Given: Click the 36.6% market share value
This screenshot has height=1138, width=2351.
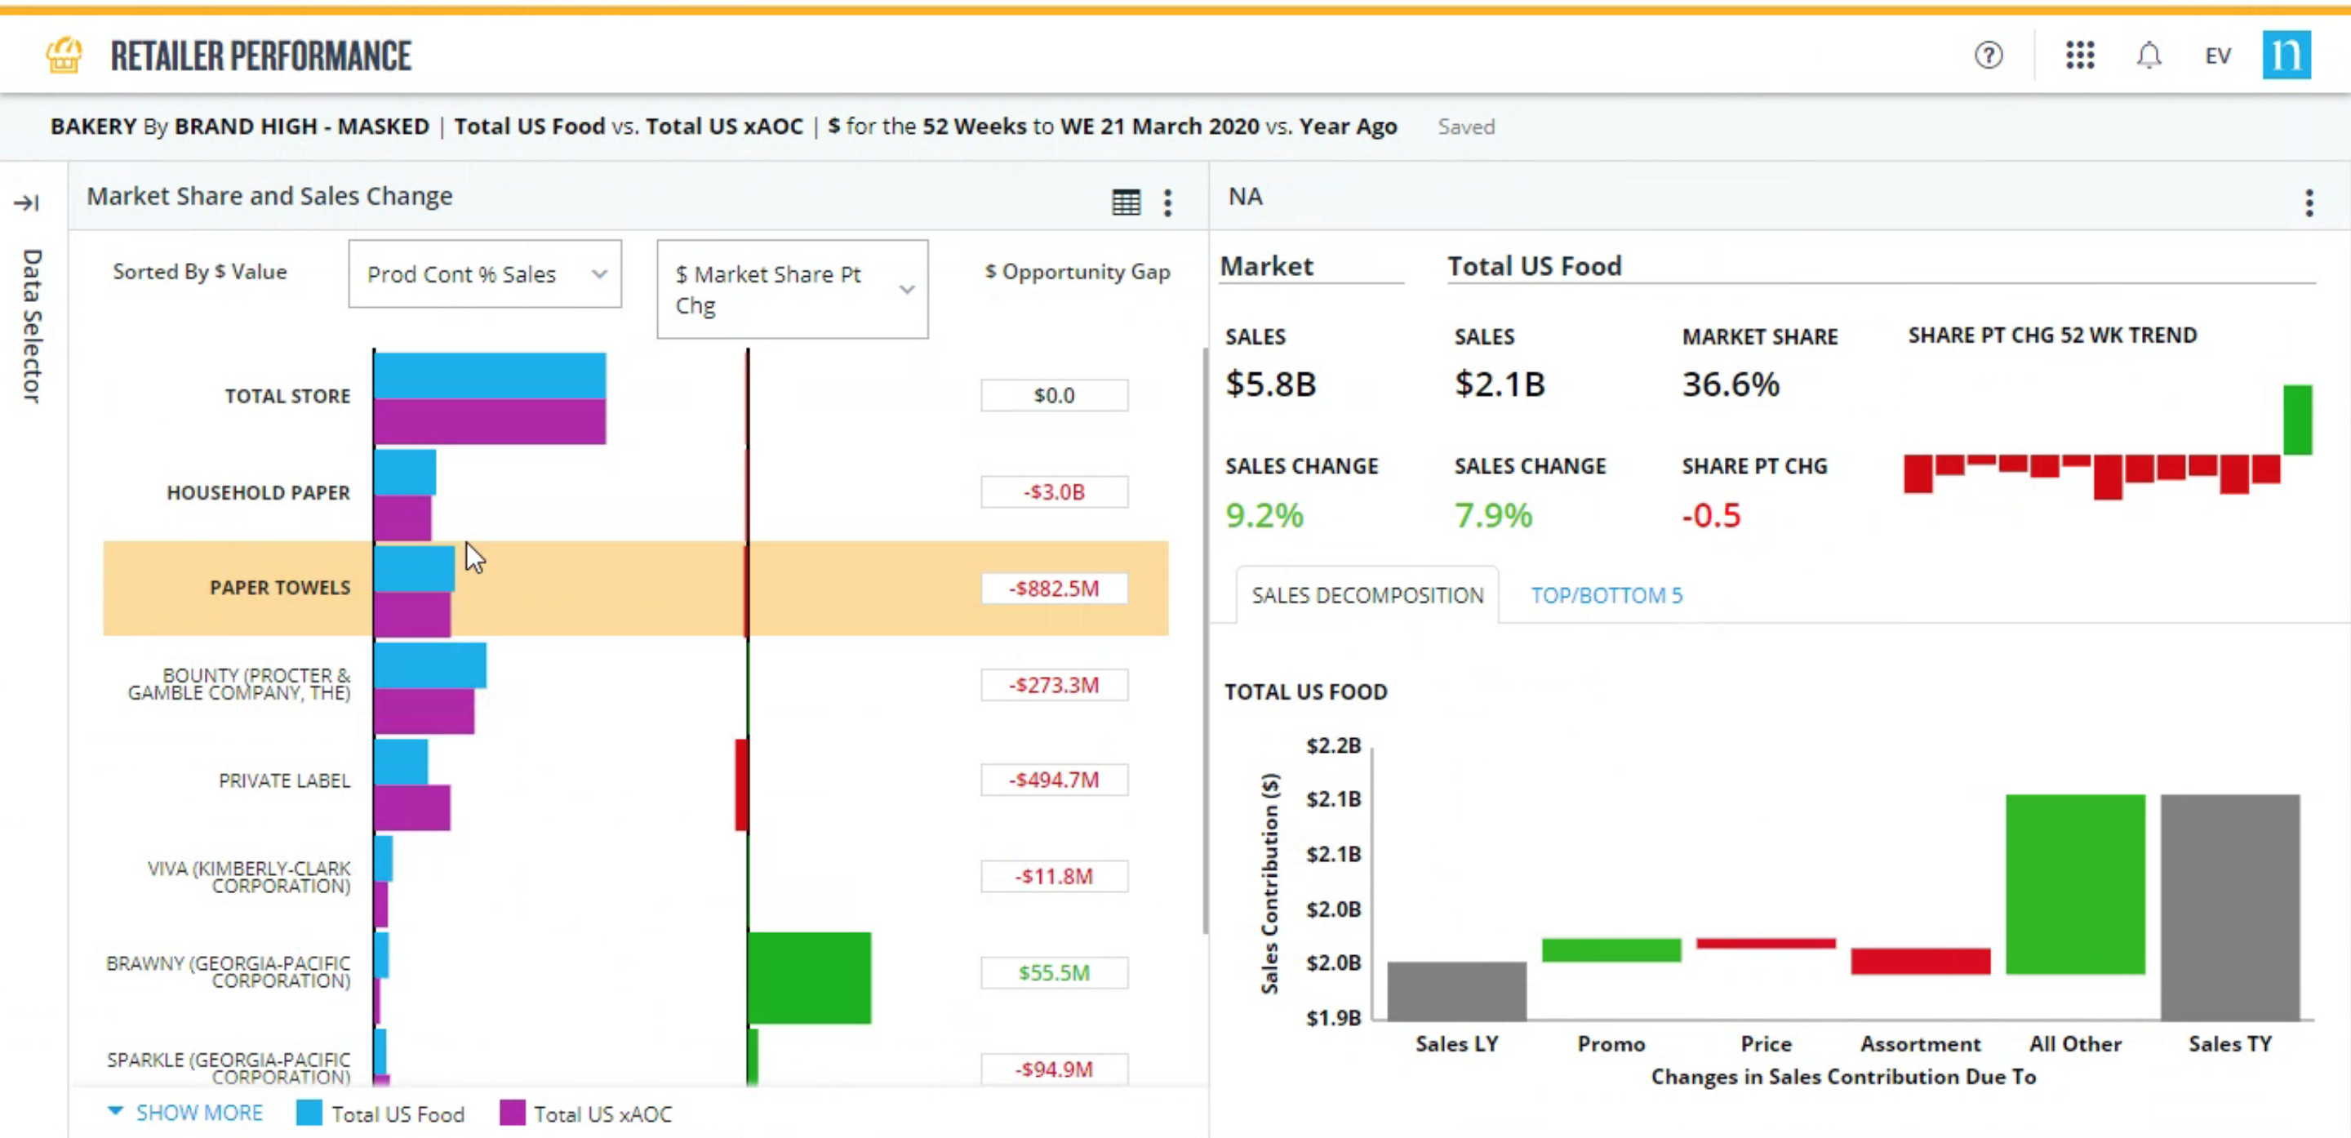Looking at the screenshot, I should point(1731,385).
